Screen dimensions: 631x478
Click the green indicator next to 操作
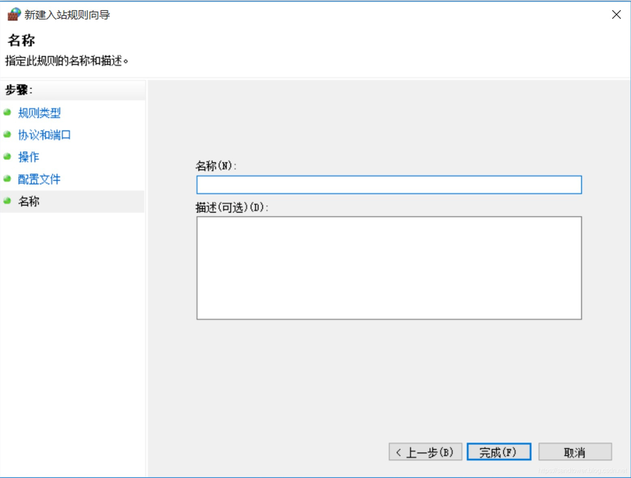click(x=7, y=157)
